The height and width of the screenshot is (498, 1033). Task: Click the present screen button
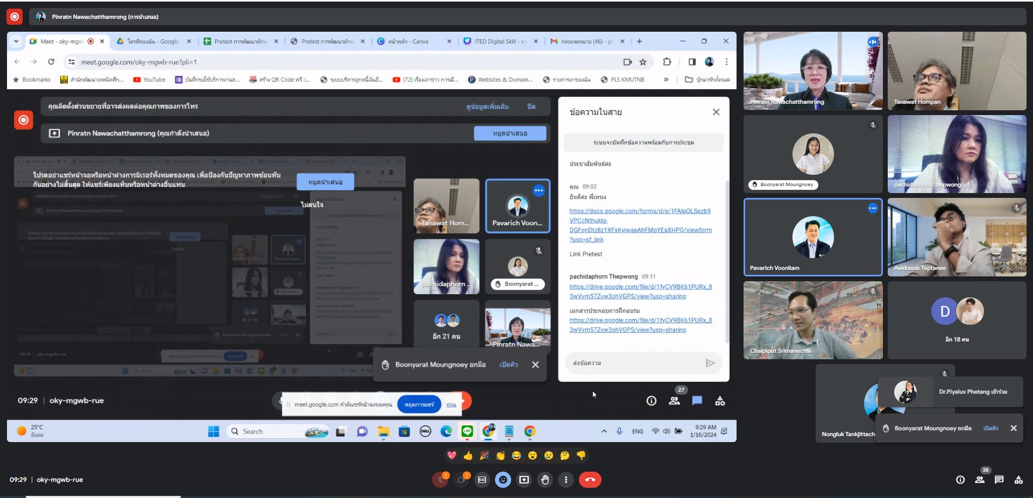(x=524, y=480)
